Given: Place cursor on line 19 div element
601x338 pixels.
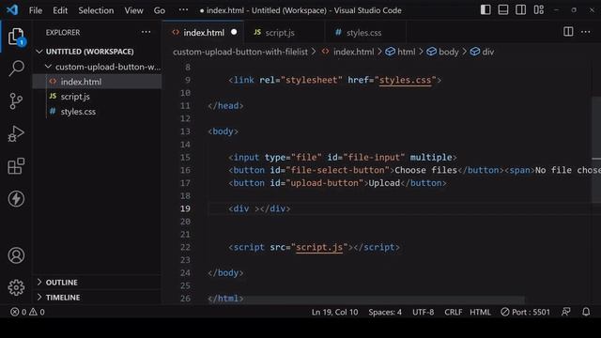Looking at the screenshot, I should pyautogui.click(x=259, y=208).
